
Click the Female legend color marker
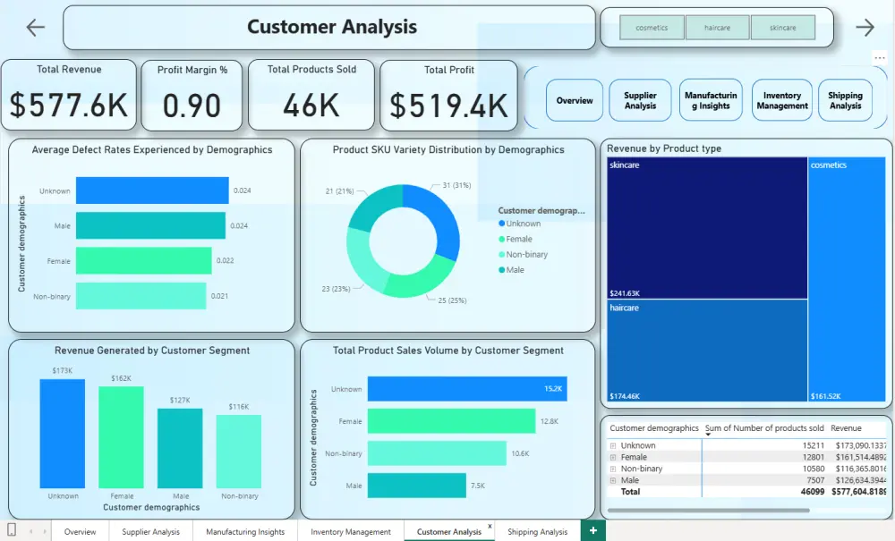[x=502, y=239]
